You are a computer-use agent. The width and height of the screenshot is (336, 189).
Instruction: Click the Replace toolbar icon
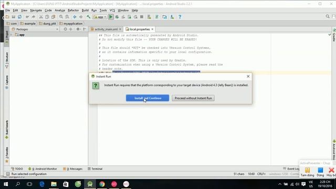click(x=67, y=17)
